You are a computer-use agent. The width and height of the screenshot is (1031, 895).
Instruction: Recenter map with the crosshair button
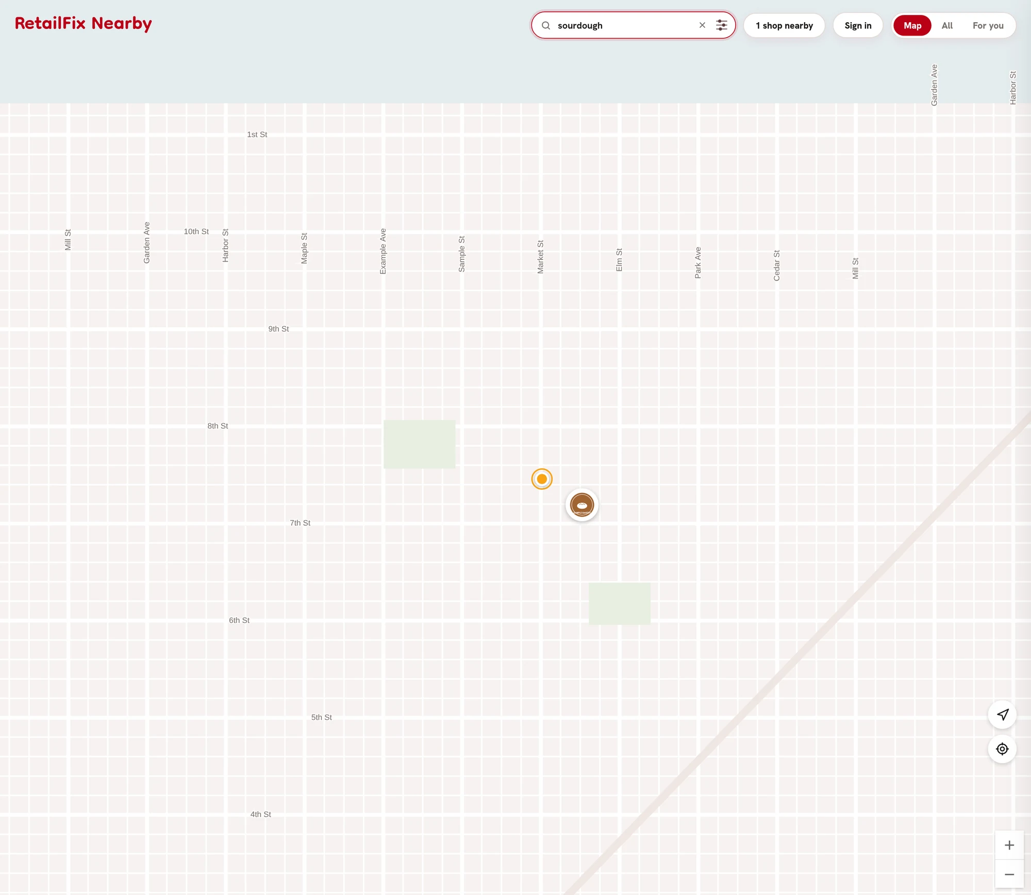pos(1002,749)
